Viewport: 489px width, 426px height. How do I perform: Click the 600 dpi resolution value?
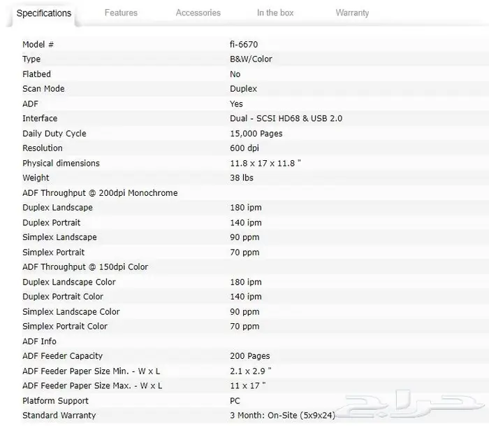[244, 148]
